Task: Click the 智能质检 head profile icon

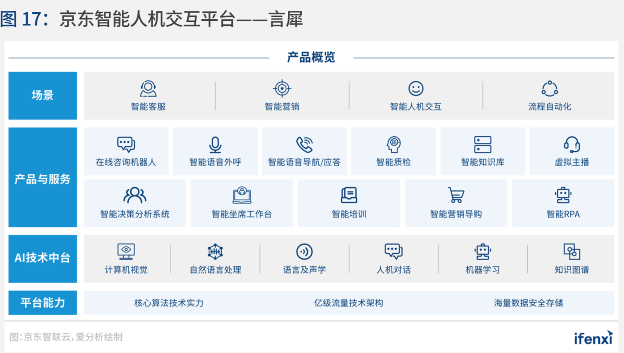Action: tap(393, 145)
